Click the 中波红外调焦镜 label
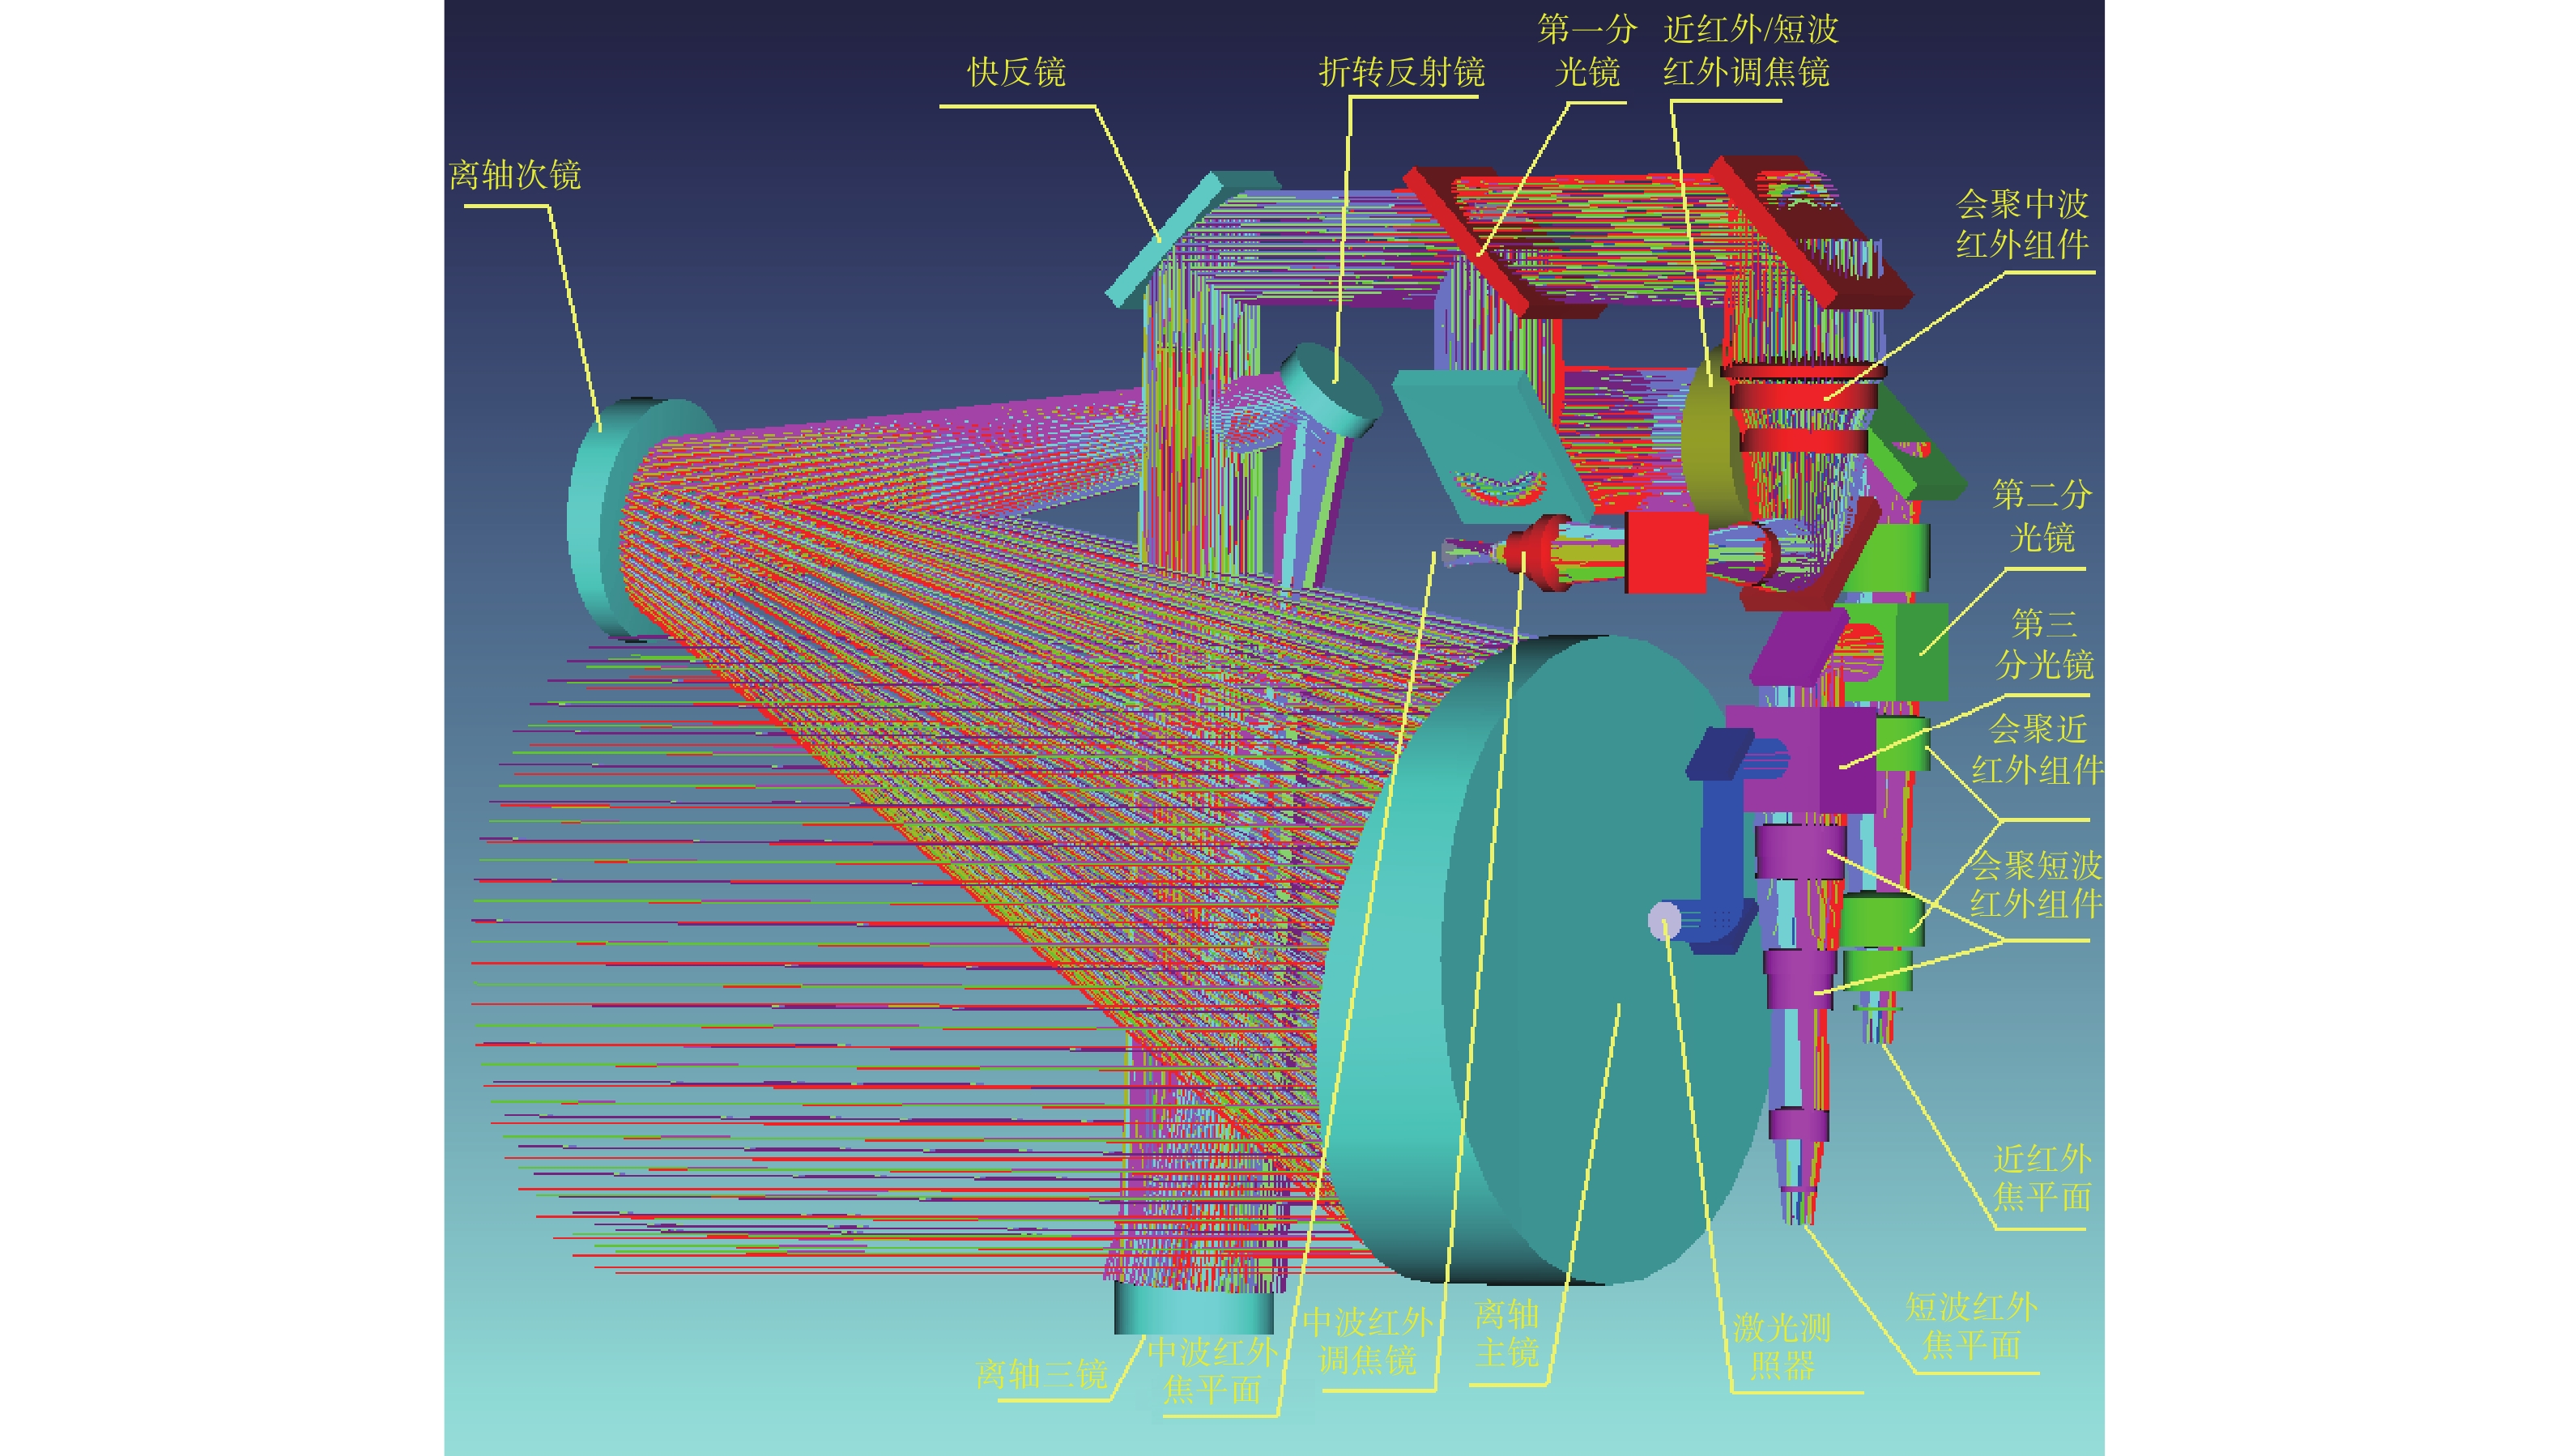The width and height of the screenshot is (2551, 1456). point(1367,1340)
